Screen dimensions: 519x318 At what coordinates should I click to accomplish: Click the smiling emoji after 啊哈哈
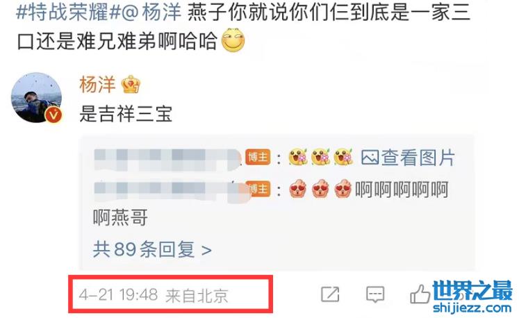(233, 40)
